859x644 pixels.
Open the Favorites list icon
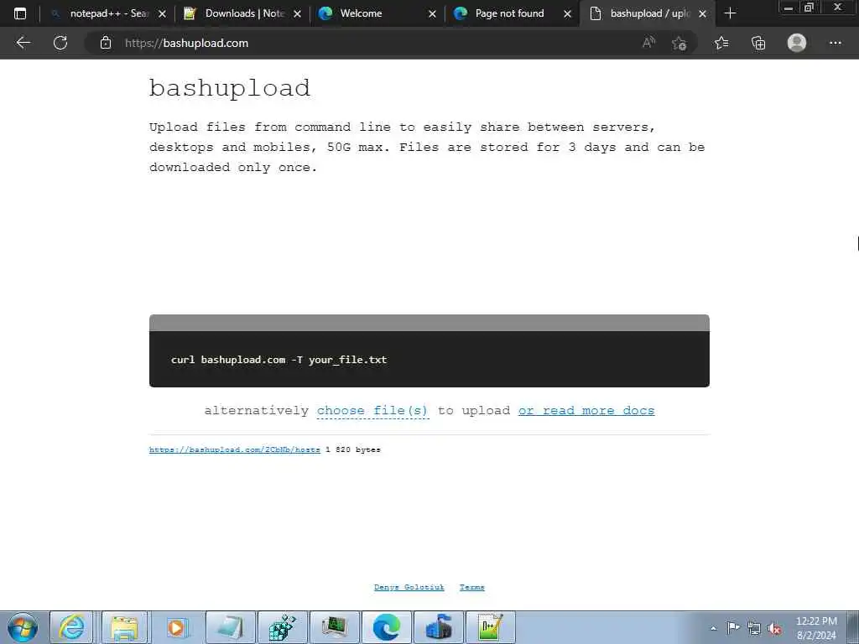[x=721, y=43]
